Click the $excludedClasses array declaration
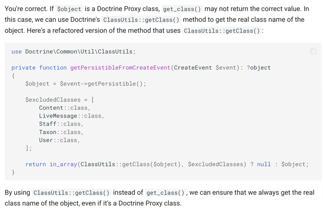The height and width of the screenshot is (211, 323). coord(60,100)
